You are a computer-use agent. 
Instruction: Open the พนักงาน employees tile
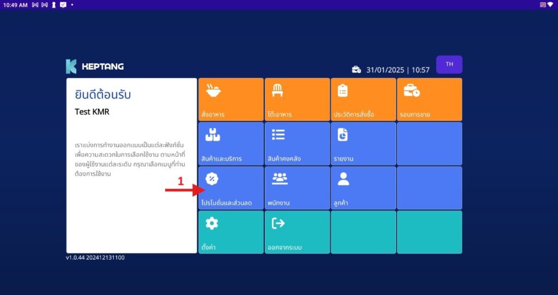click(297, 188)
